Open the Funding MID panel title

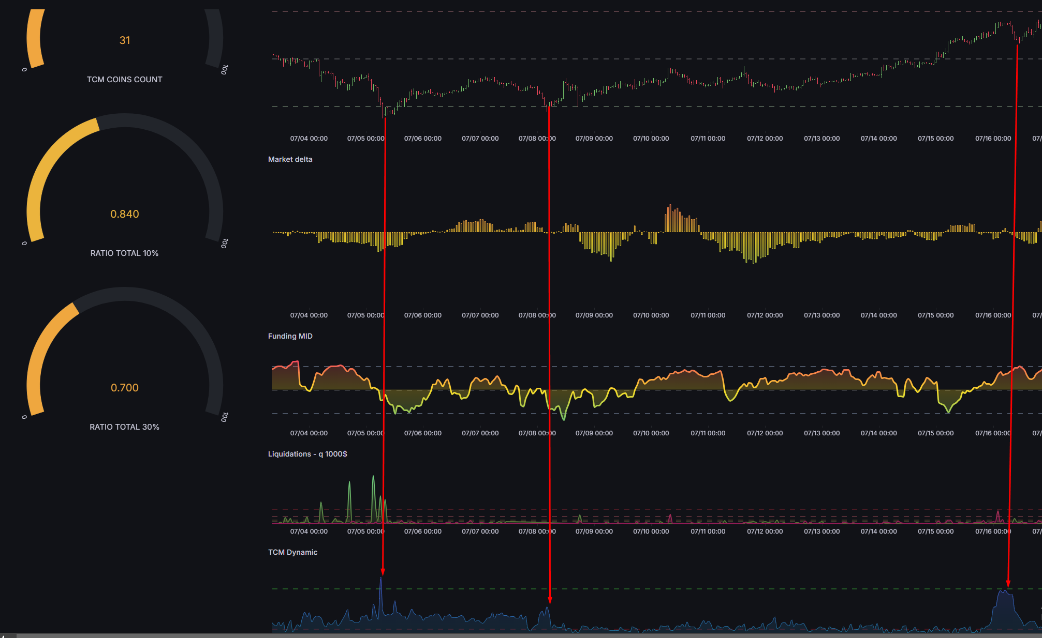coord(290,336)
